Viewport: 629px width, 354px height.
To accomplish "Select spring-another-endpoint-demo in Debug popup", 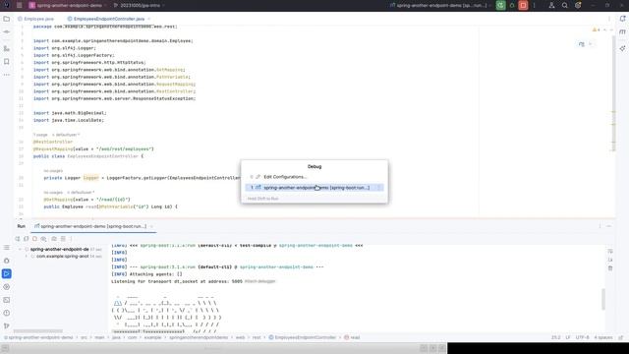I will pyautogui.click(x=314, y=188).
